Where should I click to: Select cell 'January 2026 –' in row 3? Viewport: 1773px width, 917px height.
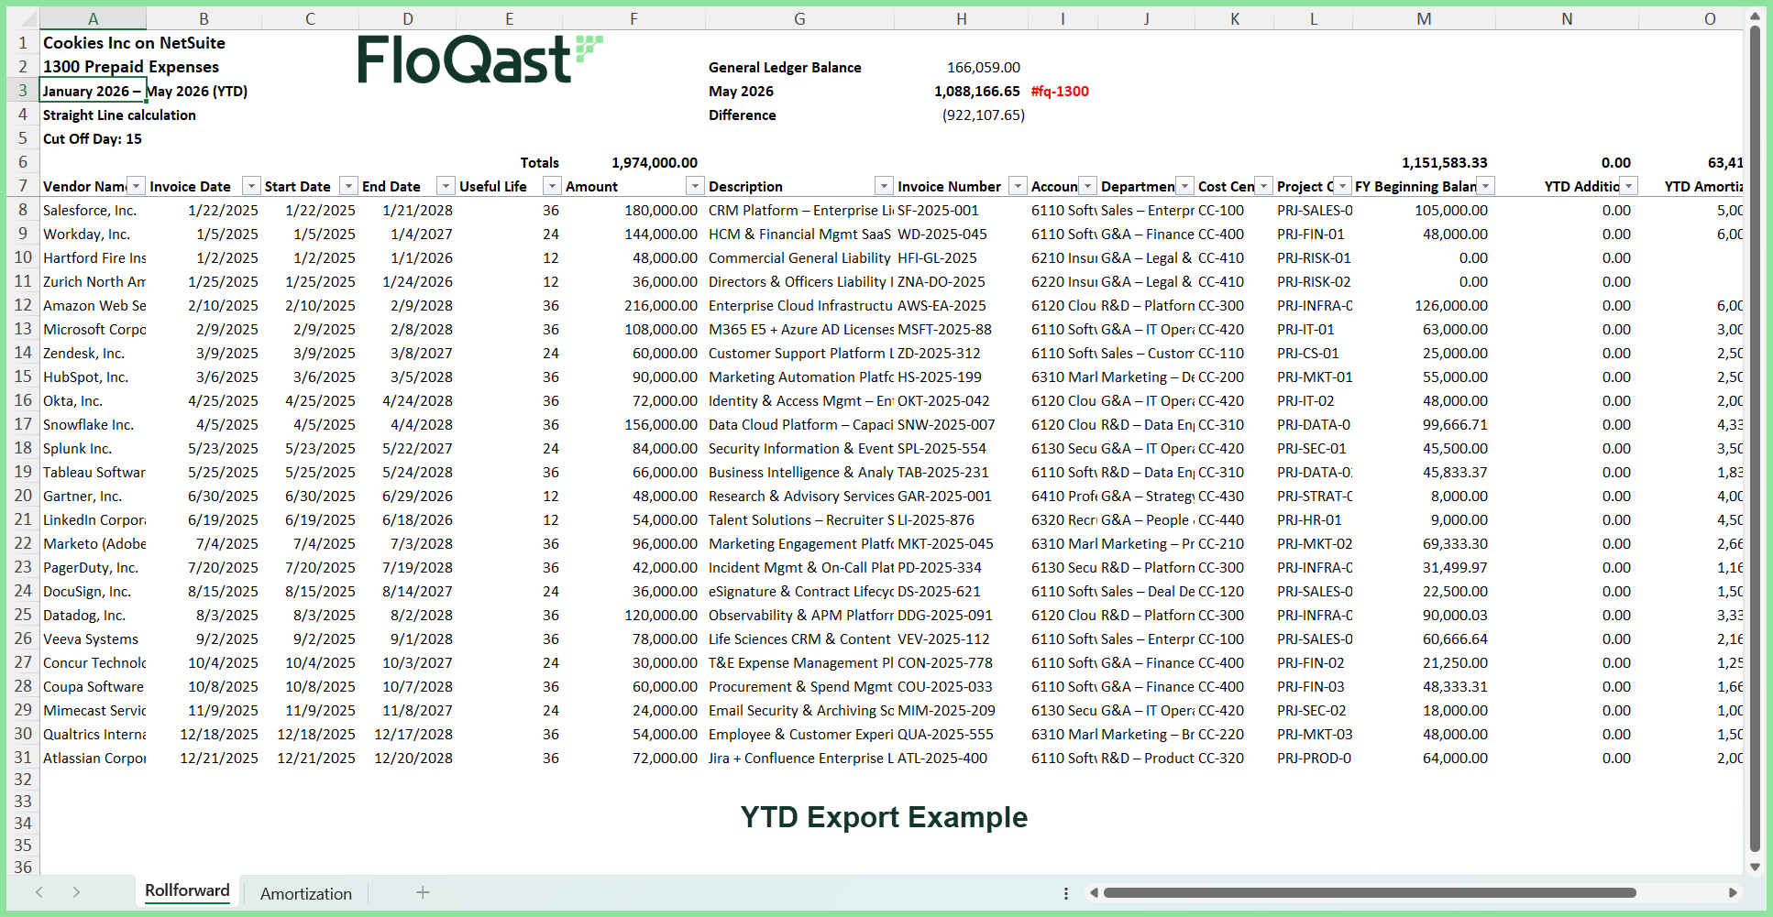pos(93,91)
